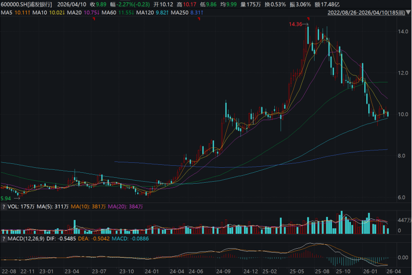Click the 25-08 date on the time axis
The image size is (412, 275).
(x=321, y=271)
